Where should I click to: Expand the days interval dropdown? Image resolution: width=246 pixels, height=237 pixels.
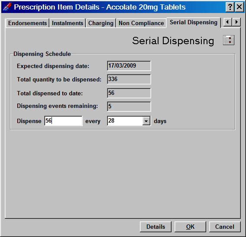(146, 121)
